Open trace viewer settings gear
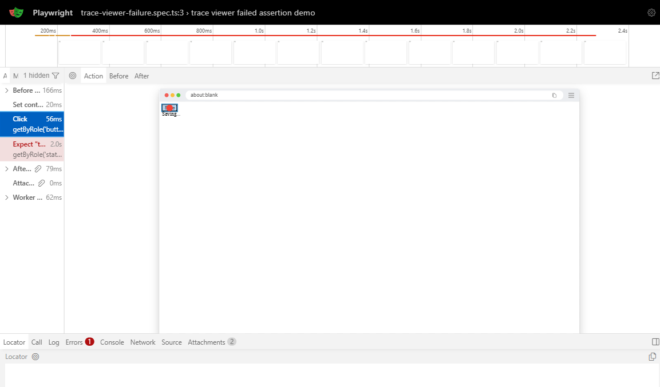This screenshot has height=387, width=660. (x=651, y=13)
